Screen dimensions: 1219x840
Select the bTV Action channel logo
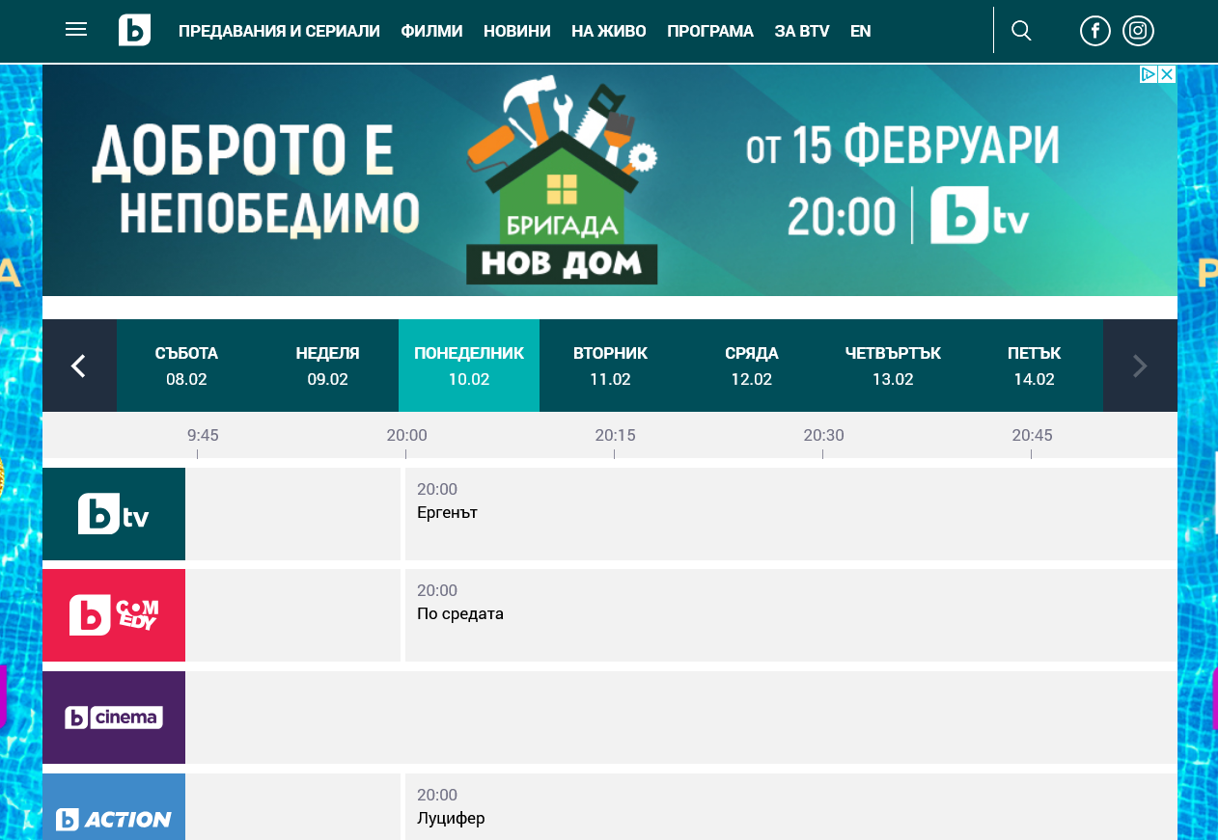(x=114, y=806)
